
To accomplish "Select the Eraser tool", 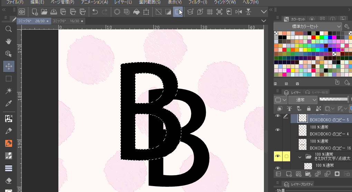I will point(9,180).
